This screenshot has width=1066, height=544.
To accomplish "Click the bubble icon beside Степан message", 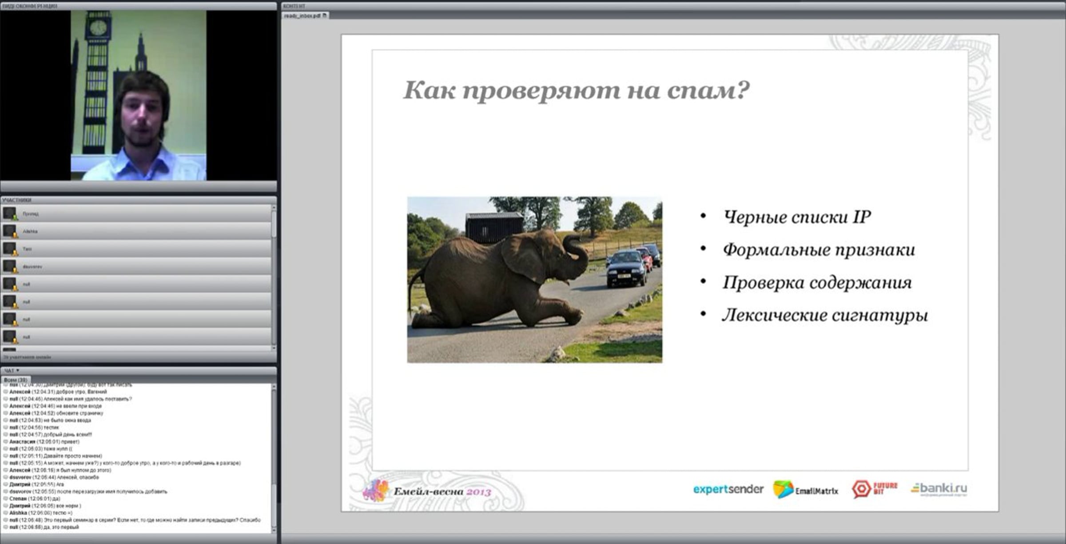I will point(6,499).
